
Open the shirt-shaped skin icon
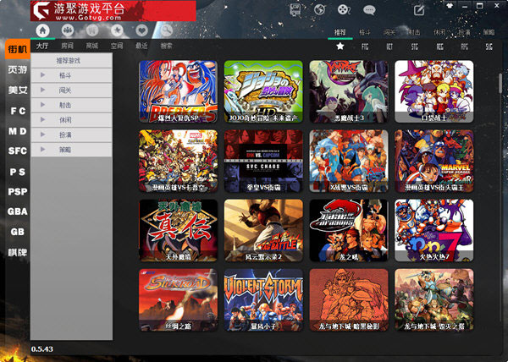[x=450, y=6]
